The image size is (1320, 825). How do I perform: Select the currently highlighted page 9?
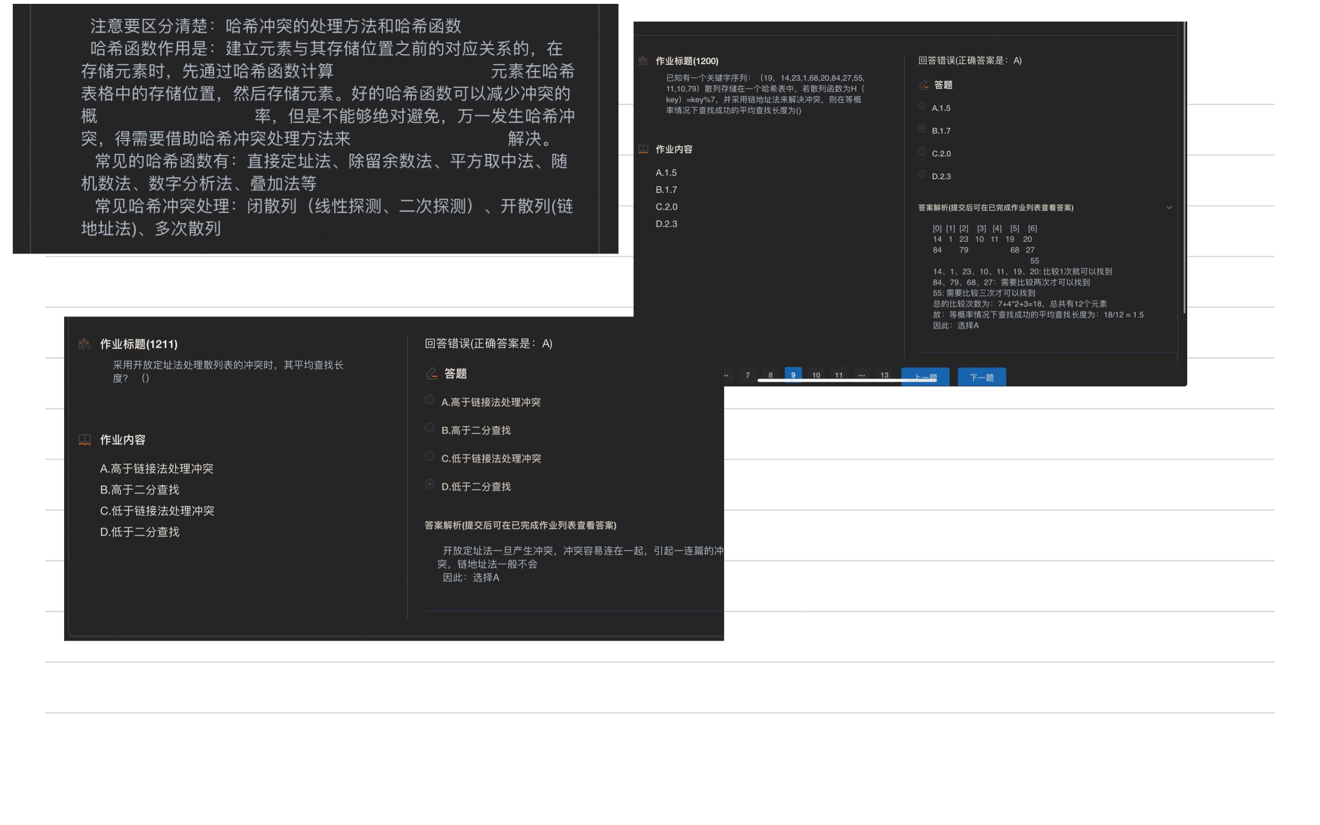(x=793, y=375)
